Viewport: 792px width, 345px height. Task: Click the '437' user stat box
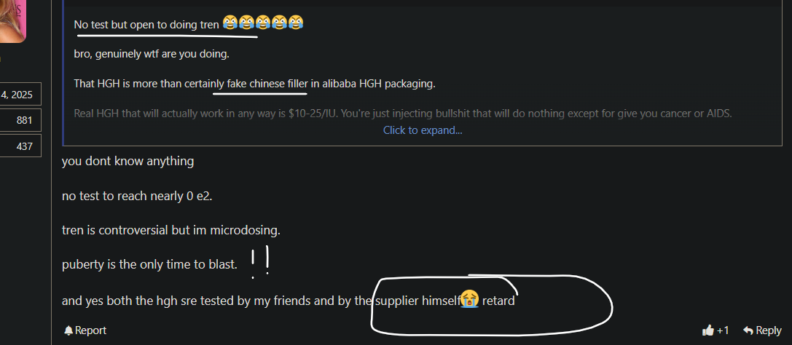pyautogui.click(x=20, y=146)
